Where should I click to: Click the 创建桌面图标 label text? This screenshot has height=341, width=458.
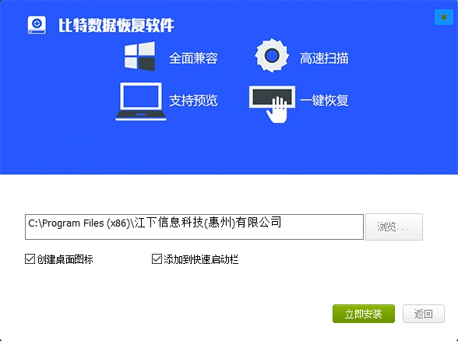point(65,259)
